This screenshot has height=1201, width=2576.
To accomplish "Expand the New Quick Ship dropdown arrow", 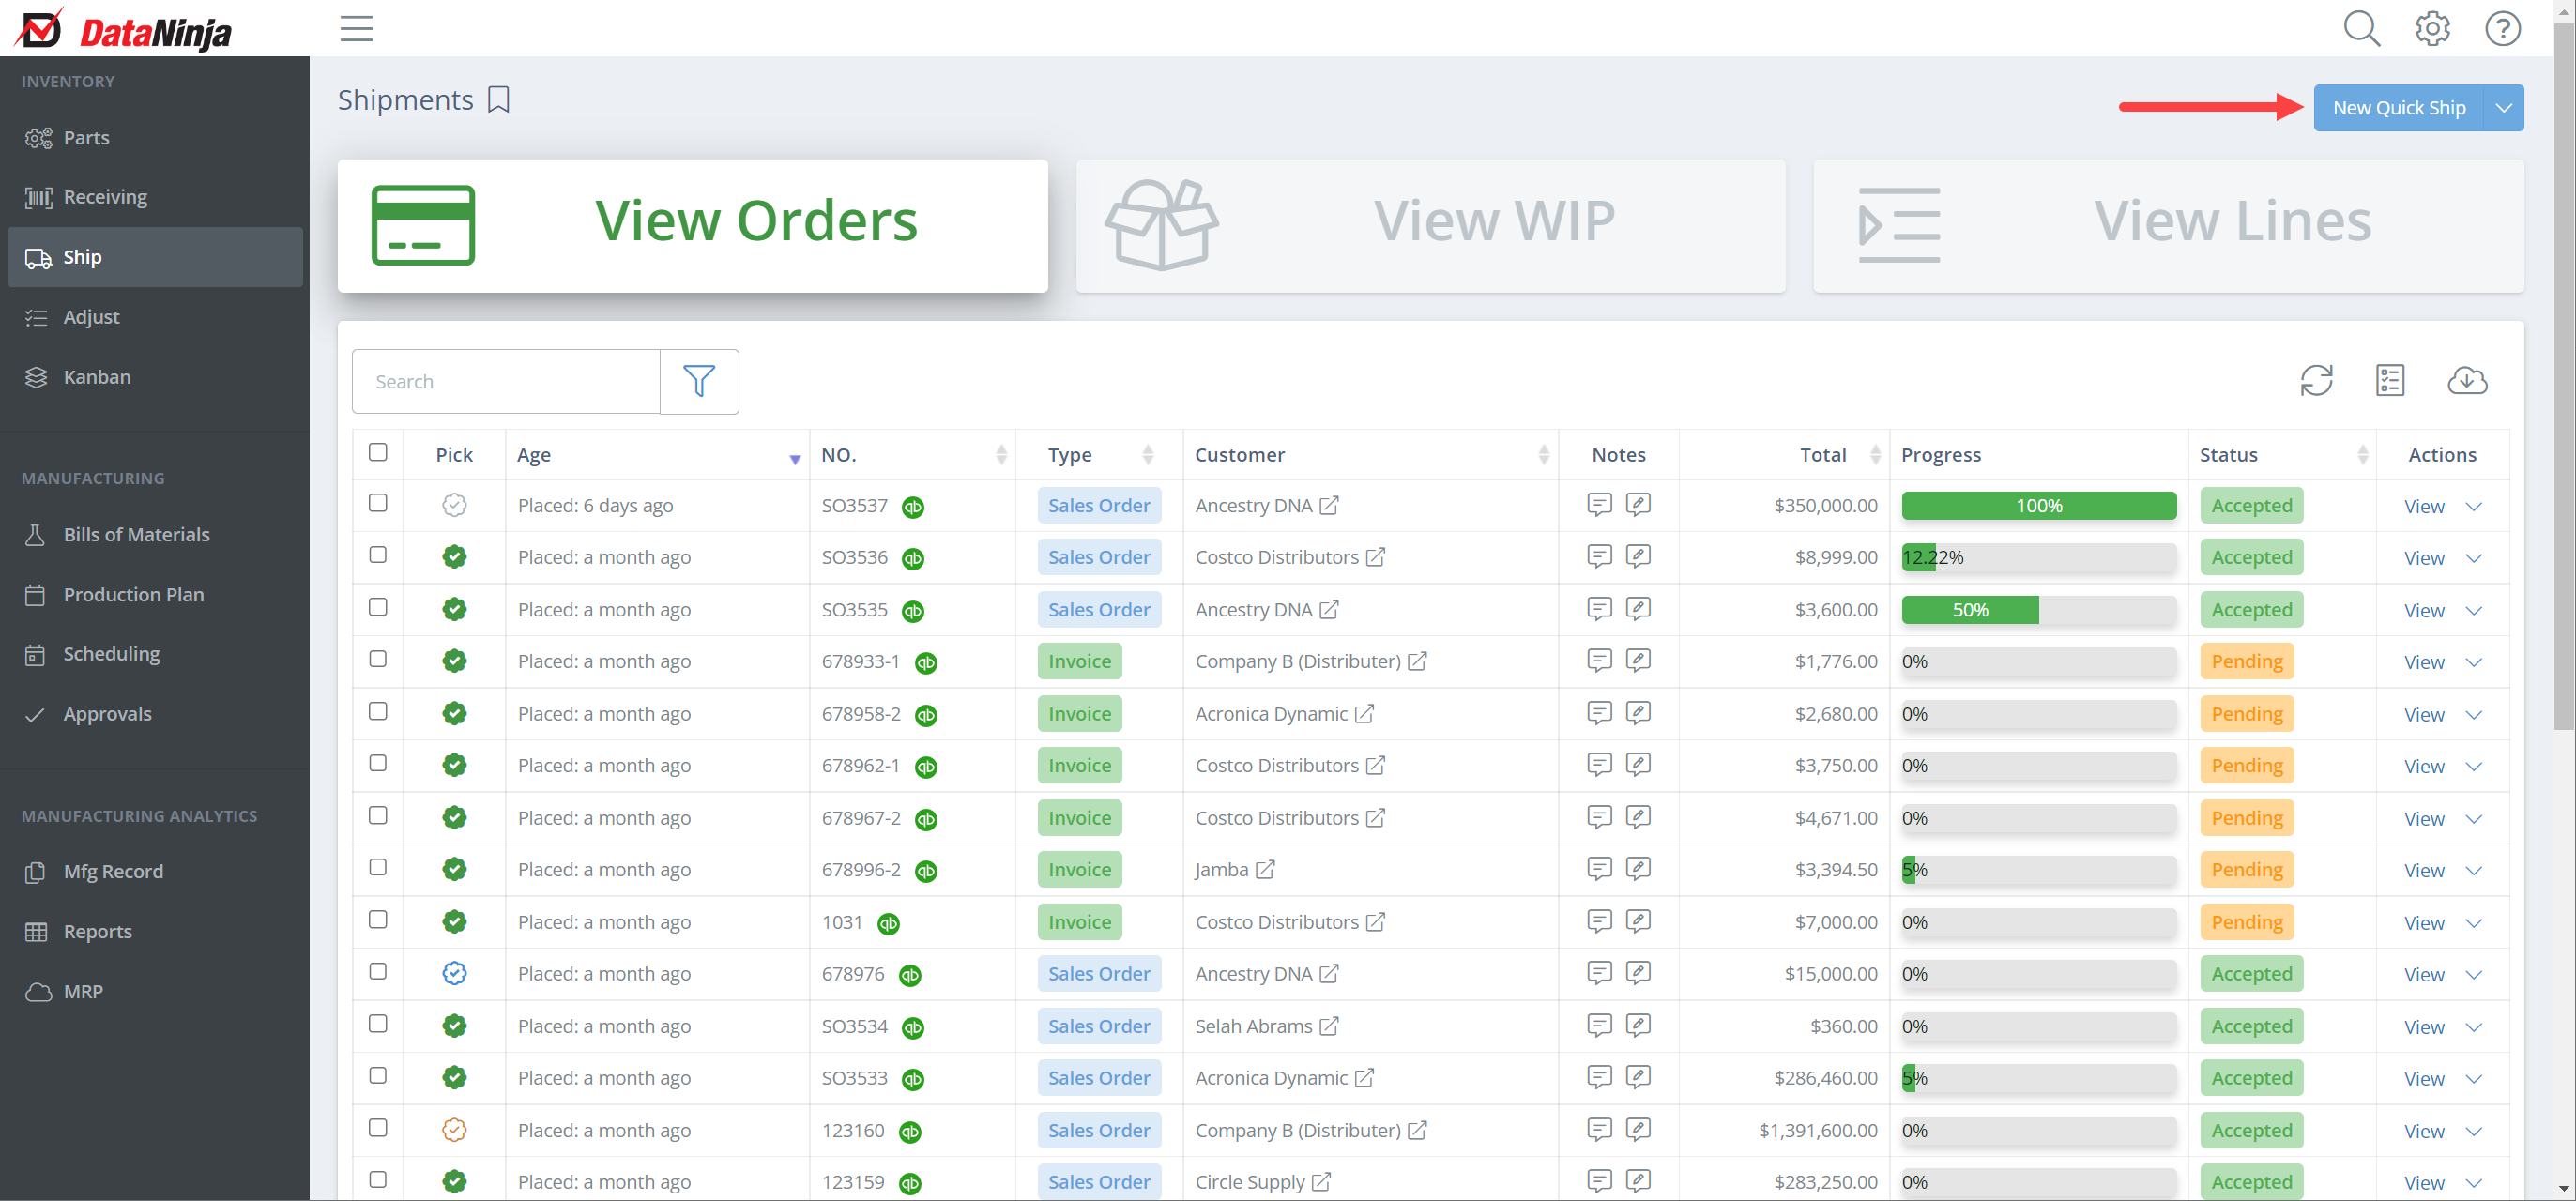I will (2502, 108).
